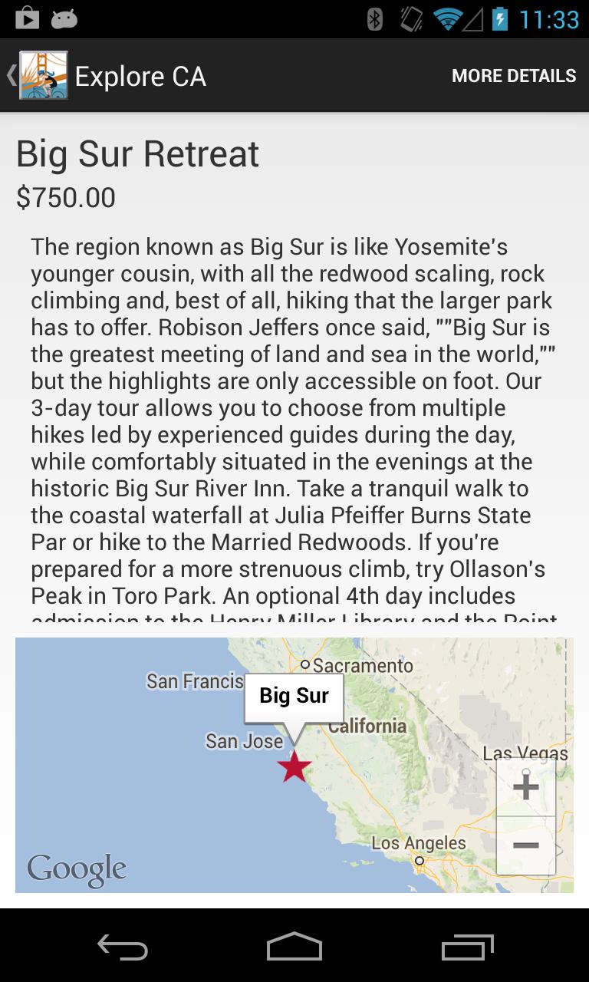Tap Sacramento on the map
This screenshot has width=589, height=982.
point(360,665)
